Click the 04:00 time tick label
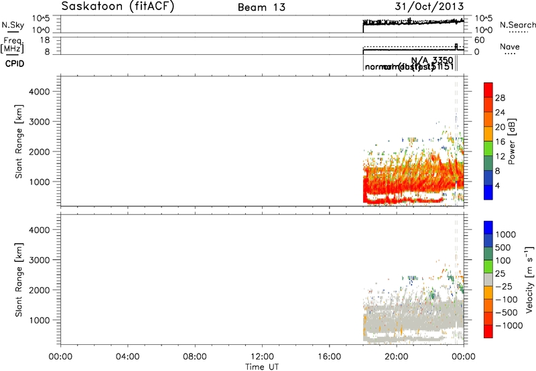Screen dimensions: 536x371 (127, 357)
